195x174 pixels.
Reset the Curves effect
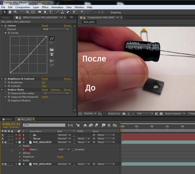tap(45, 26)
